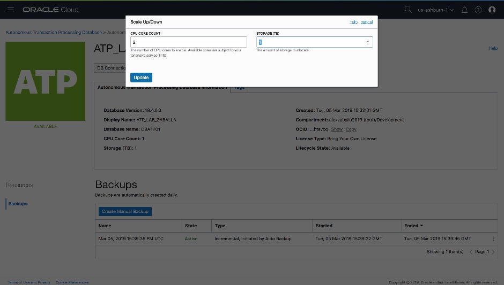Open the us-ashburn-1 region dropdown
This screenshot has width=504, height=285.
(435, 10)
